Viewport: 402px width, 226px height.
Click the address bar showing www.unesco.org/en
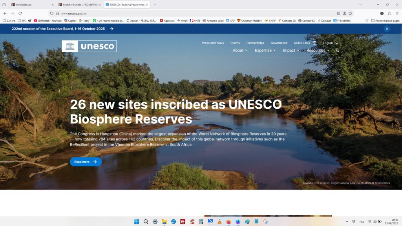click(x=195, y=13)
